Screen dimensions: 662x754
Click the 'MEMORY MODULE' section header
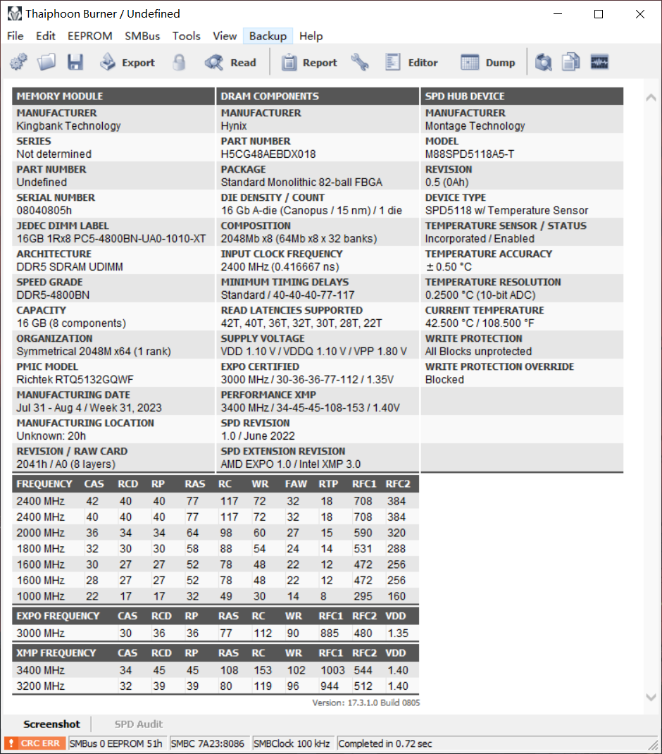[113, 96]
